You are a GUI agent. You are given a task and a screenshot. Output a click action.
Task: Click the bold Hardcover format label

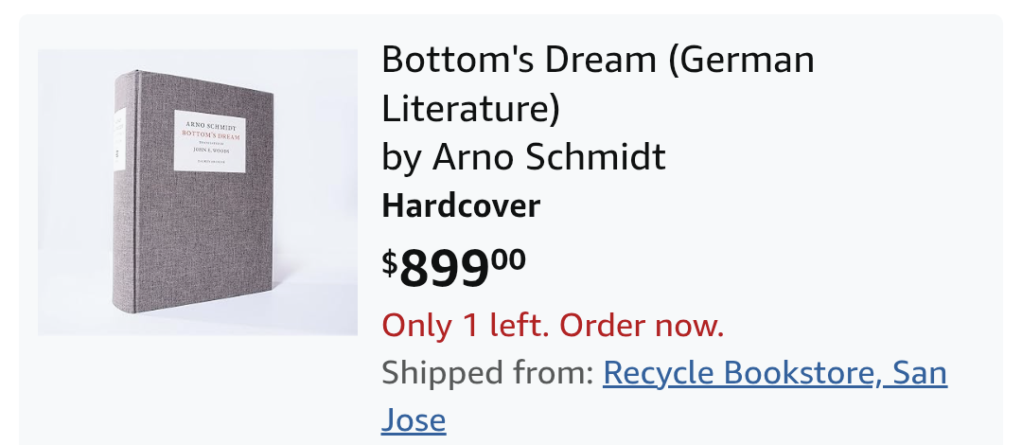pyautogui.click(x=461, y=206)
